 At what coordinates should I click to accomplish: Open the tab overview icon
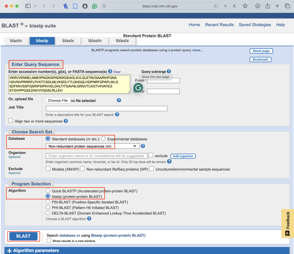click(x=287, y=6)
